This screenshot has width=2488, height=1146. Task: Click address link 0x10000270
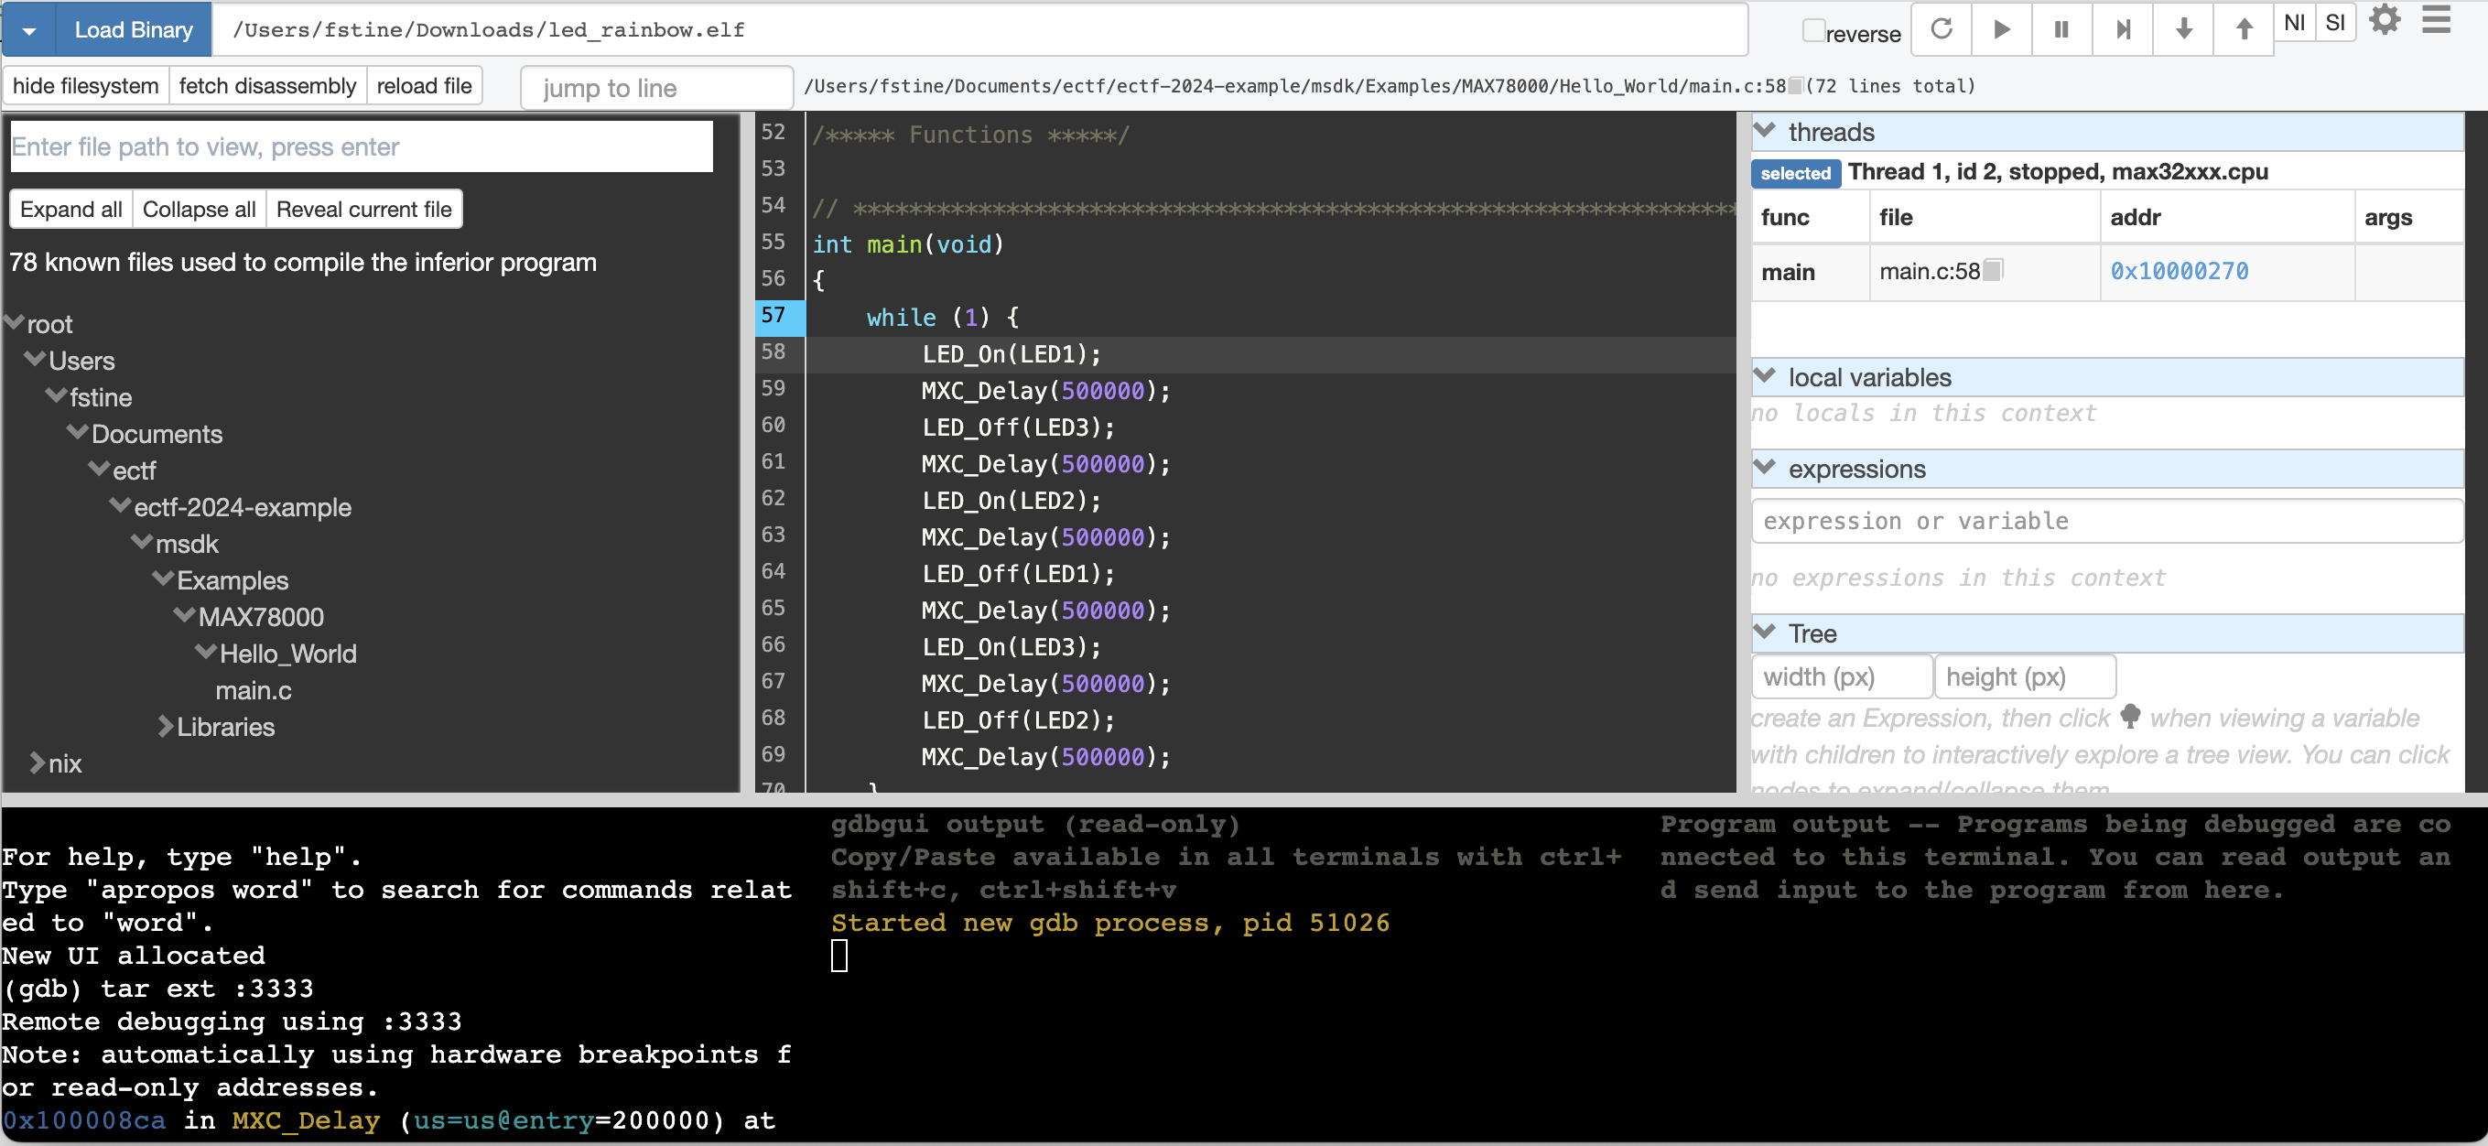point(2179,271)
